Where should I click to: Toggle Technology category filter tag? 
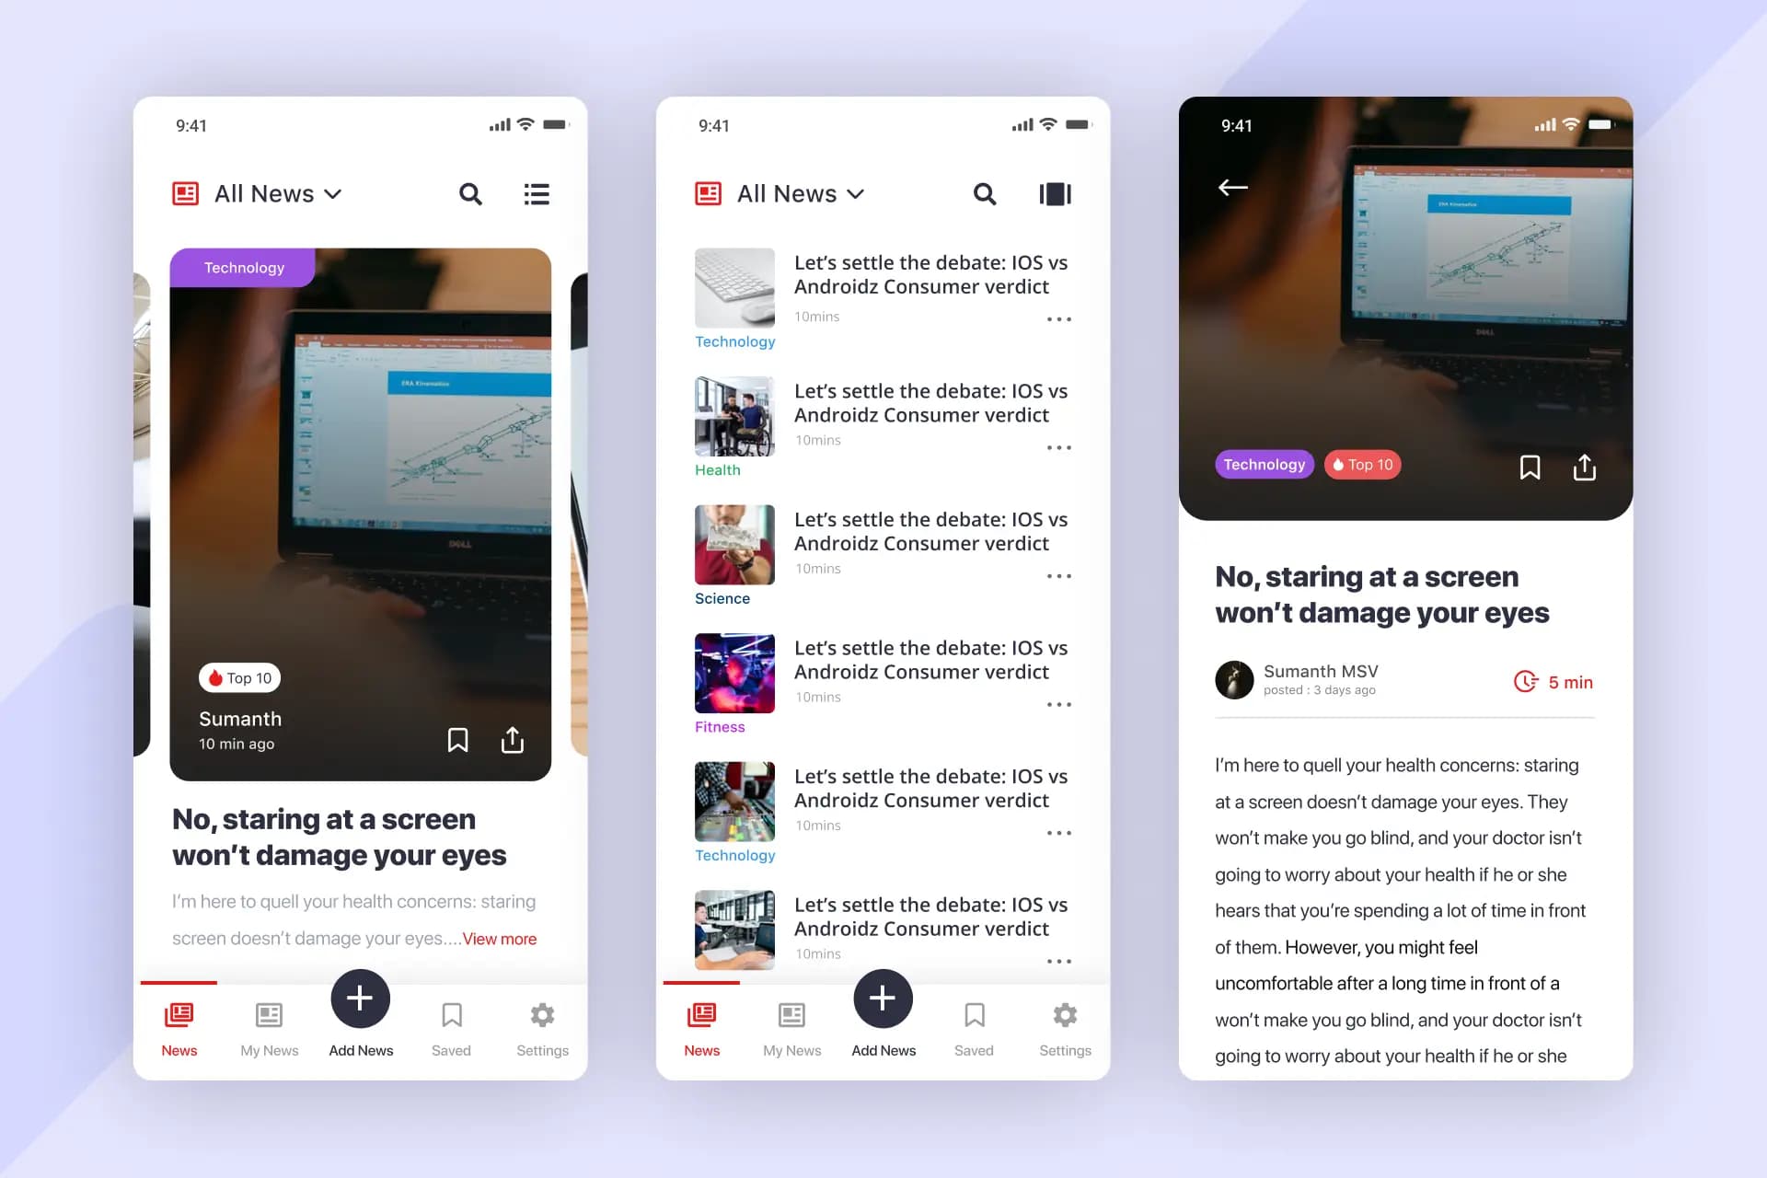pos(1261,464)
